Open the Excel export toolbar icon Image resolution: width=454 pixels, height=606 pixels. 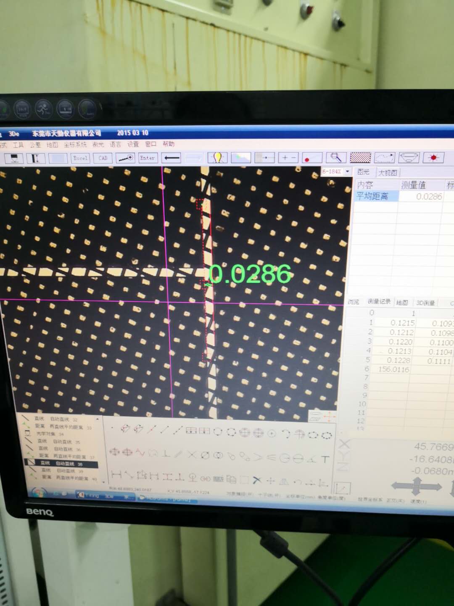coord(80,158)
